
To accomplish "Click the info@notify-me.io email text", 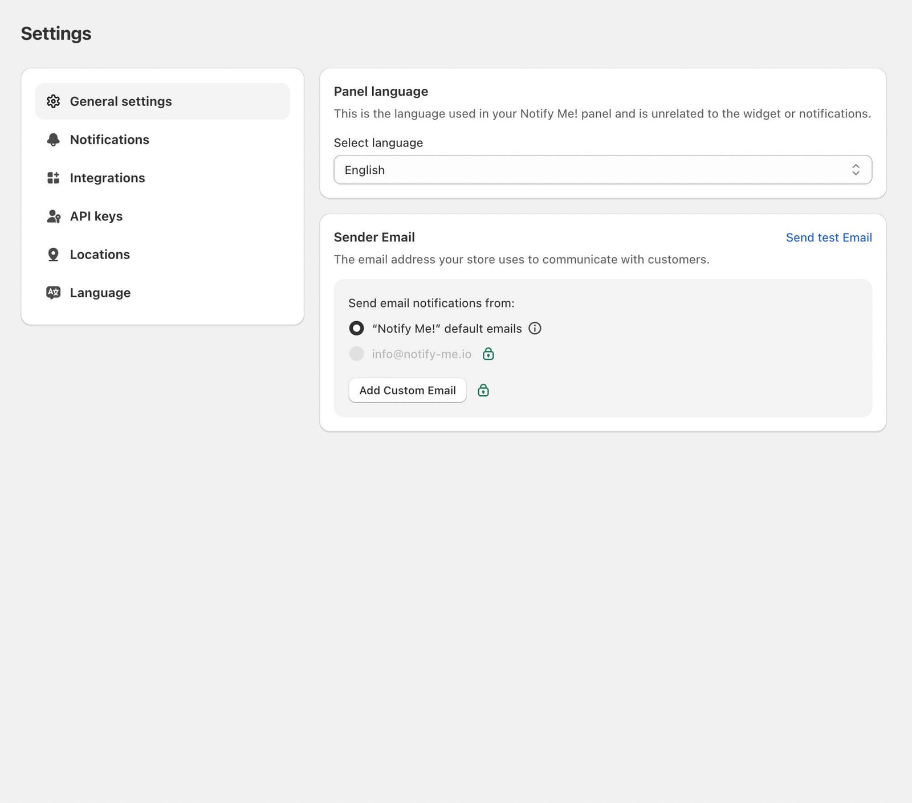I will [422, 354].
